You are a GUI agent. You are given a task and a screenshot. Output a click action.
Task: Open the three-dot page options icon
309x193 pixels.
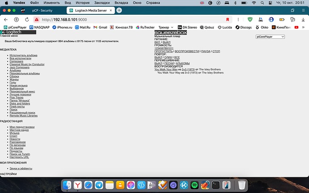[x=238, y=20]
